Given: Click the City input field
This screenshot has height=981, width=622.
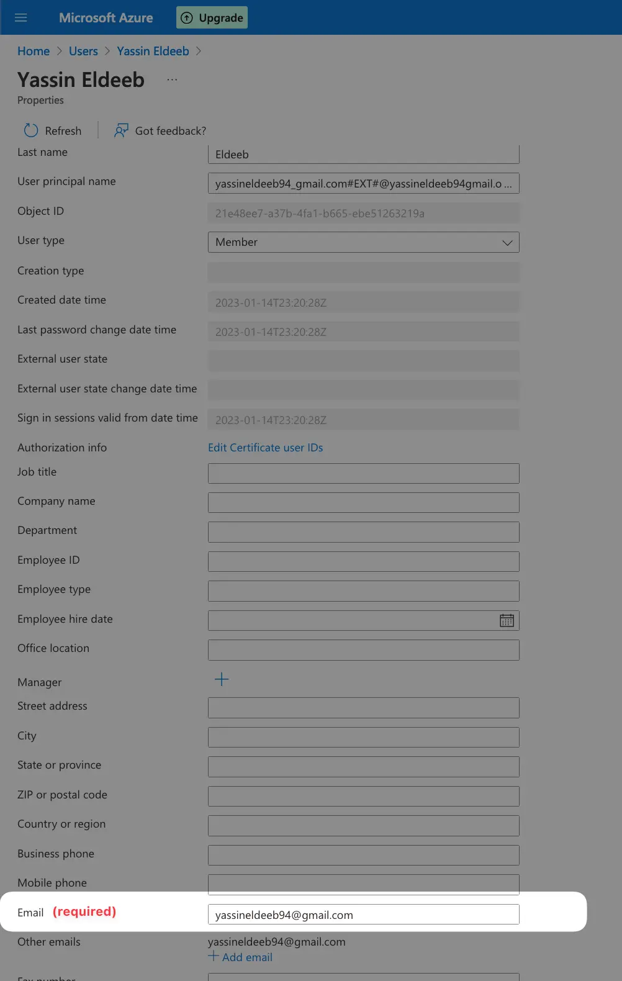Looking at the screenshot, I should coord(363,737).
